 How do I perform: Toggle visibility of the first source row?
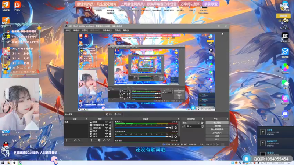pos(107,122)
